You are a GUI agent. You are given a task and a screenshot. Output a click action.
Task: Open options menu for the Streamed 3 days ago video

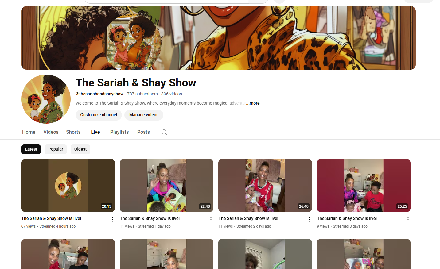(x=408, y=219)
